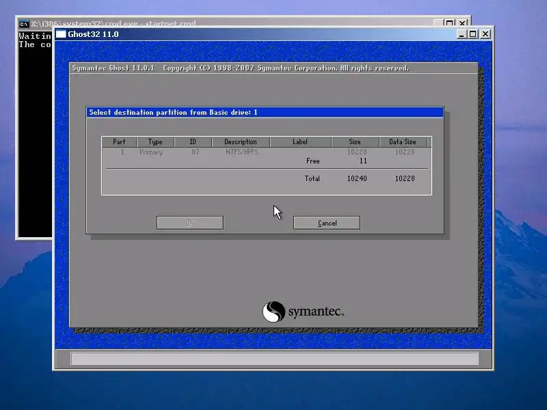The image size is (547, 410).
Task: Click the cmd.exe window title icon
Action: [x=24, y=24]
